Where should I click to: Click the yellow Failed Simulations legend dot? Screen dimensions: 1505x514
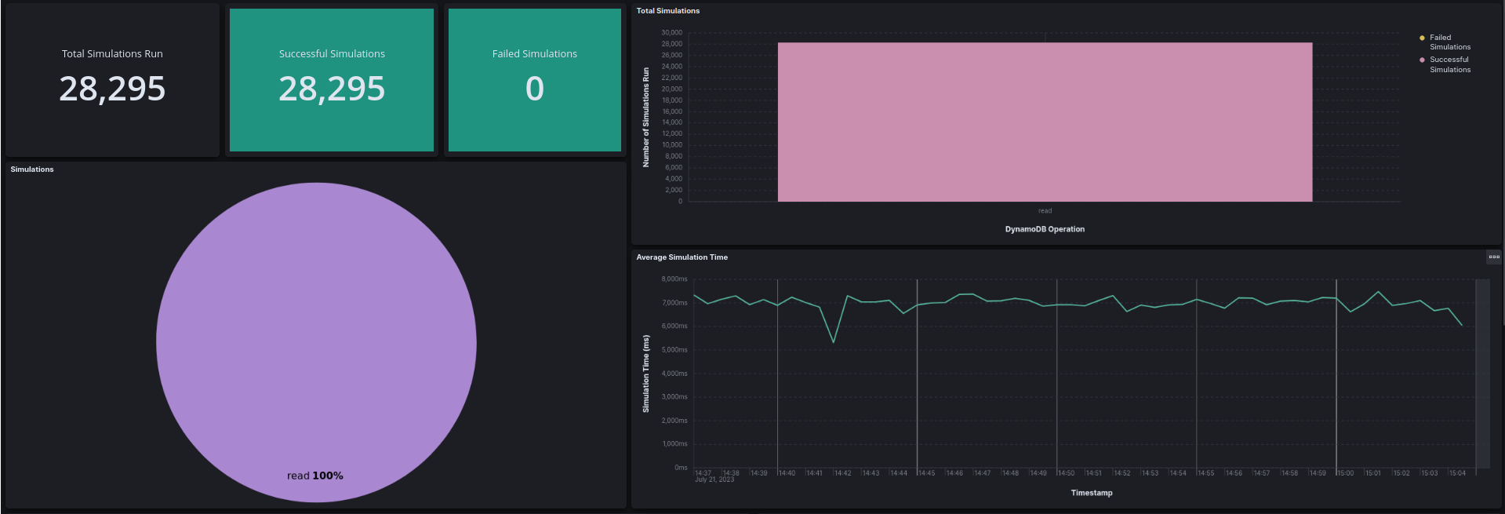coord(1422,38)
